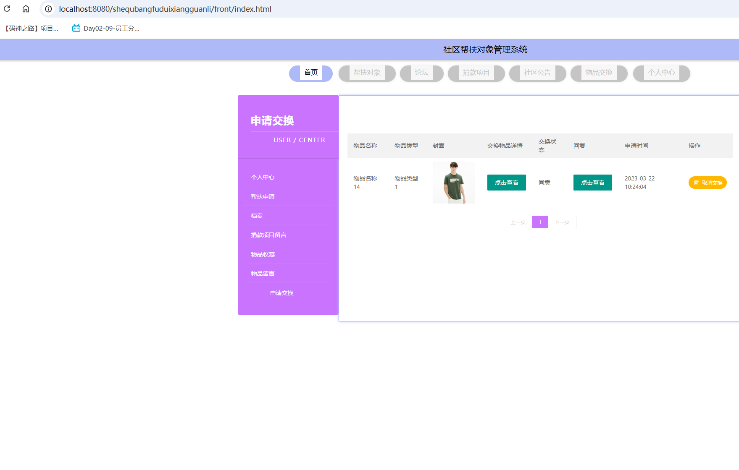Click the 物品名称14 cell
The image size is (739, 470).
[x=365, y=183]
